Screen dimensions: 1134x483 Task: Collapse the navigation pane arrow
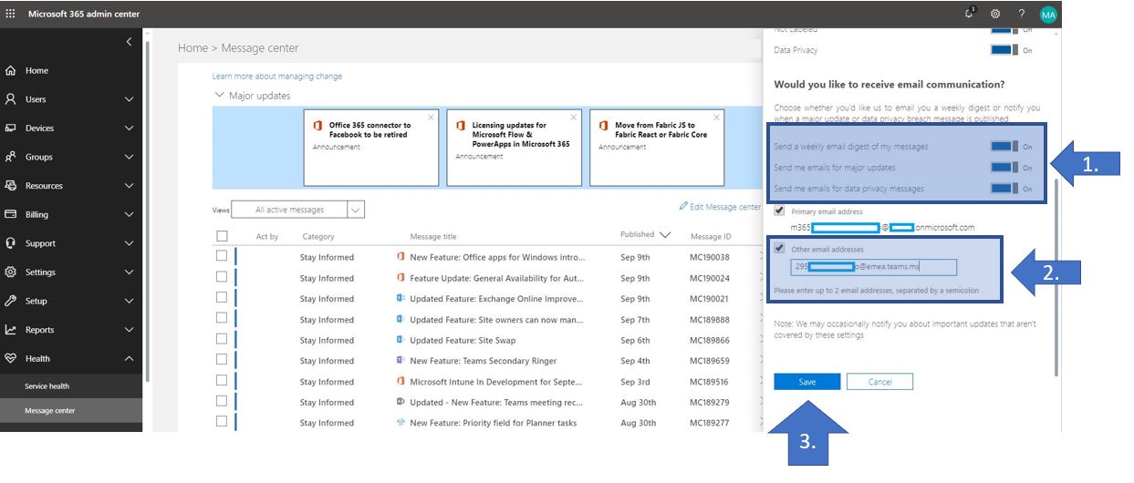(129, 42)
